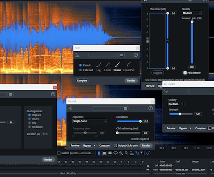Screen dimensions: 214x177
Task: Click the Sensitivity value field 10.0
Action: (146, 121)
